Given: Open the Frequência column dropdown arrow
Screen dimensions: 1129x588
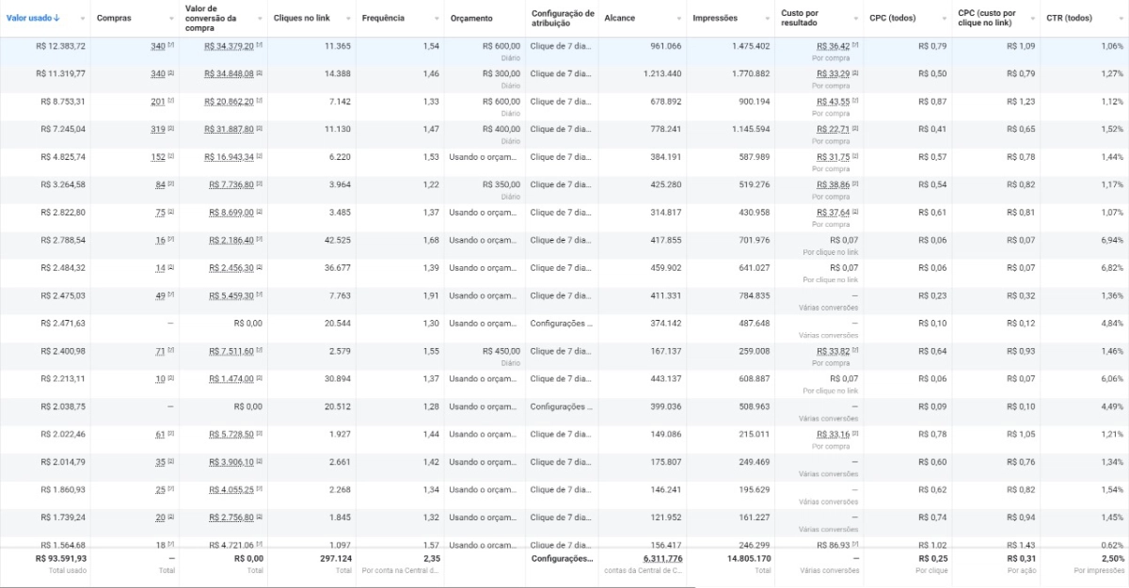Looking at the screenshot, I should coord(435,19).
